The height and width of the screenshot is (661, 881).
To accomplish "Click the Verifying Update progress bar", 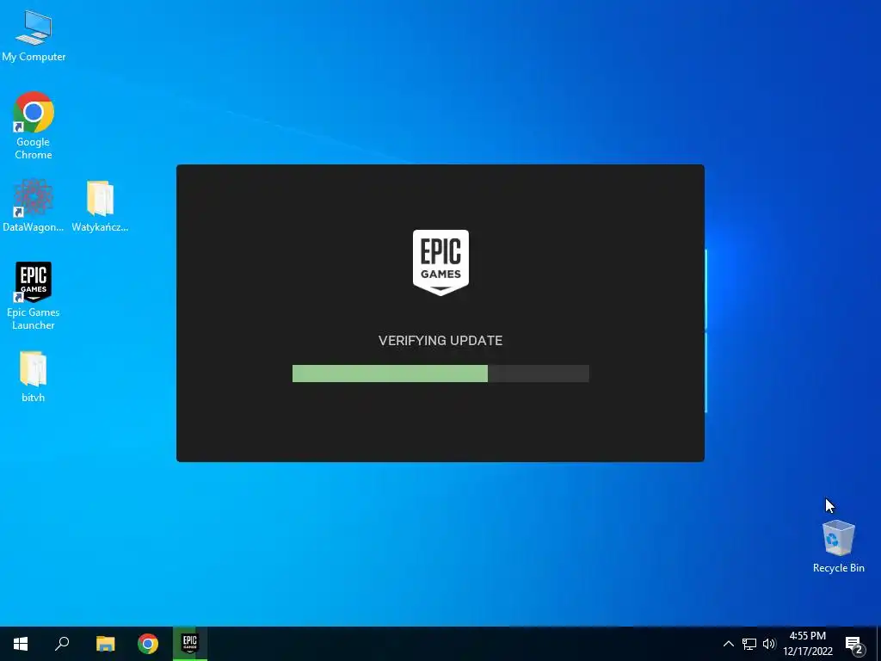I will [x=440, y=374].
